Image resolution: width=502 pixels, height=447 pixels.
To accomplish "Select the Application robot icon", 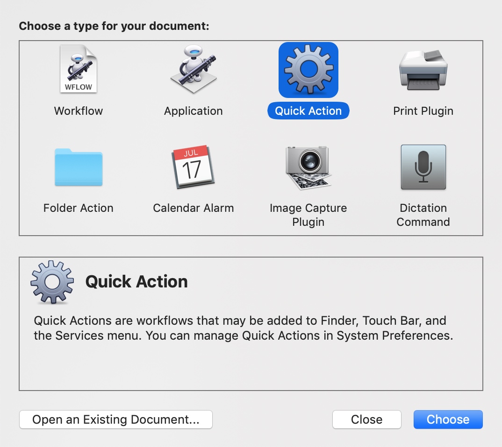I will (x=194, y=69).
